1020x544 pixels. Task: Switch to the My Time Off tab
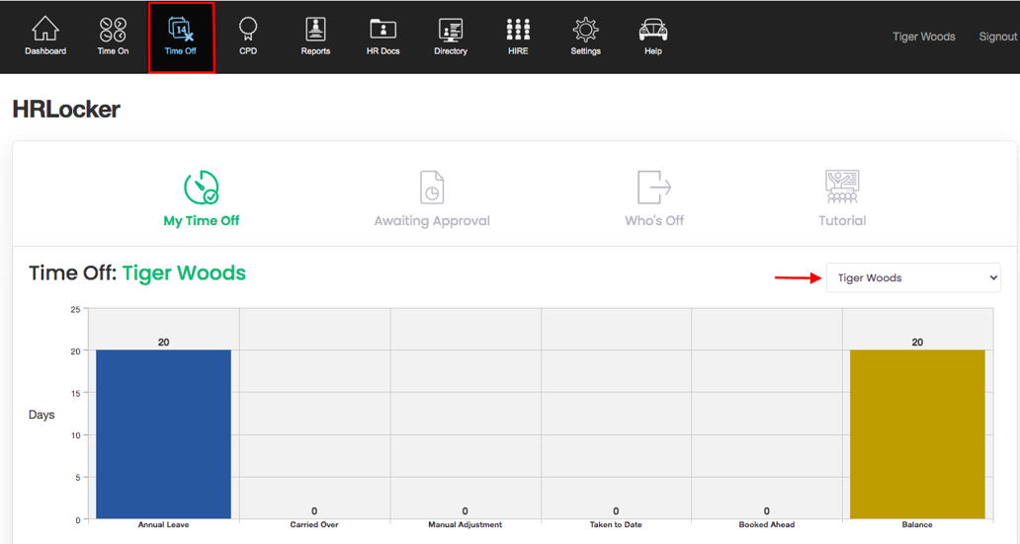click(x=202, y=199)
